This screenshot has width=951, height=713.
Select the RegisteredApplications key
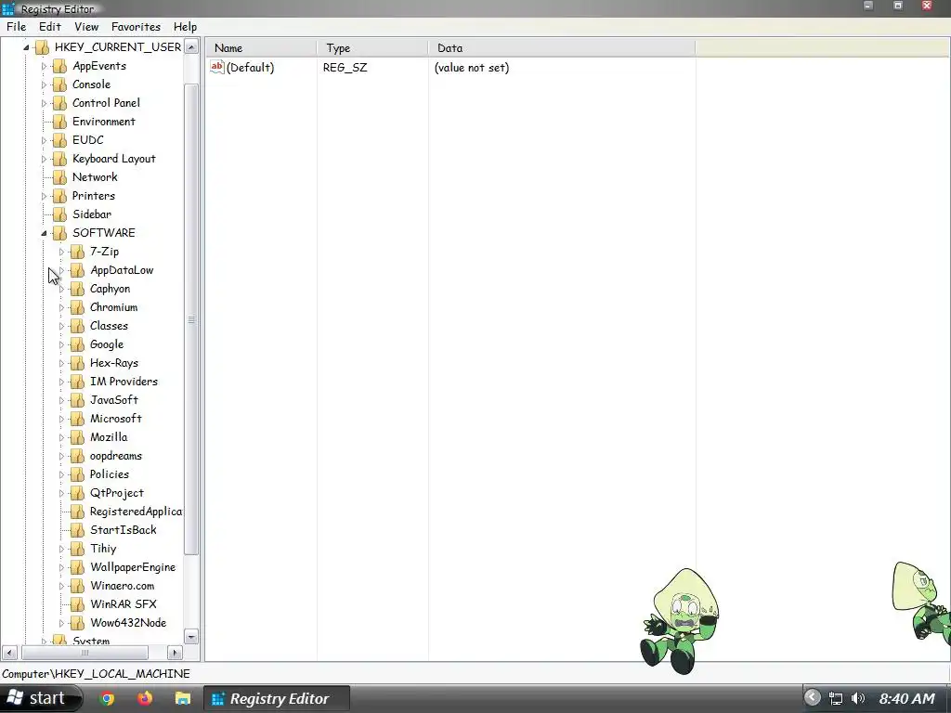(x=136, y=512)
